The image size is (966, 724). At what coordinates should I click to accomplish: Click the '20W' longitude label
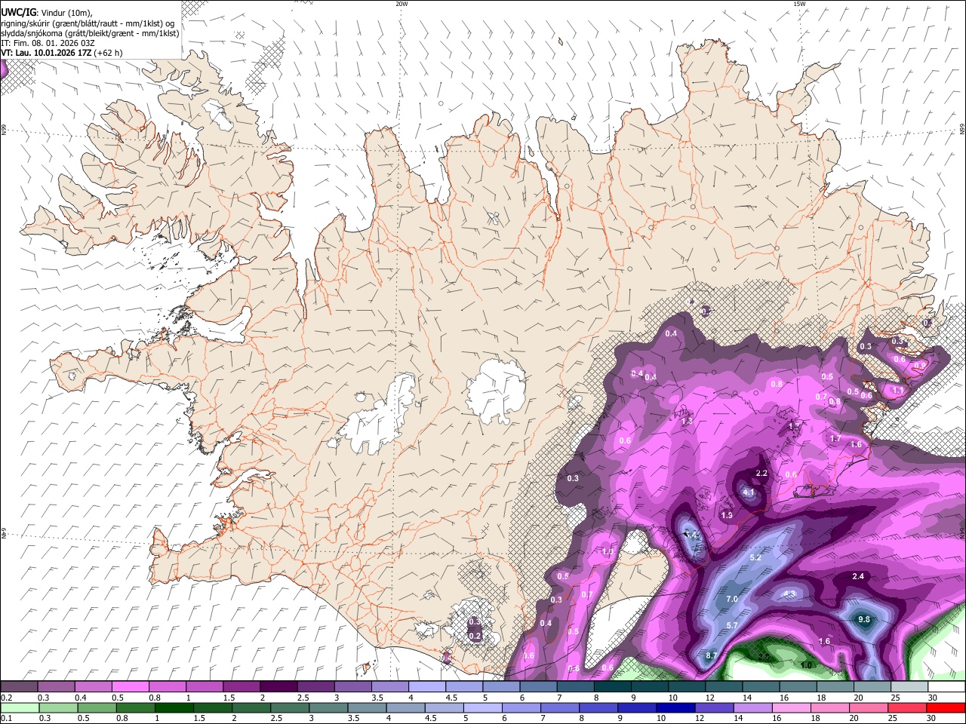(401, 4)
